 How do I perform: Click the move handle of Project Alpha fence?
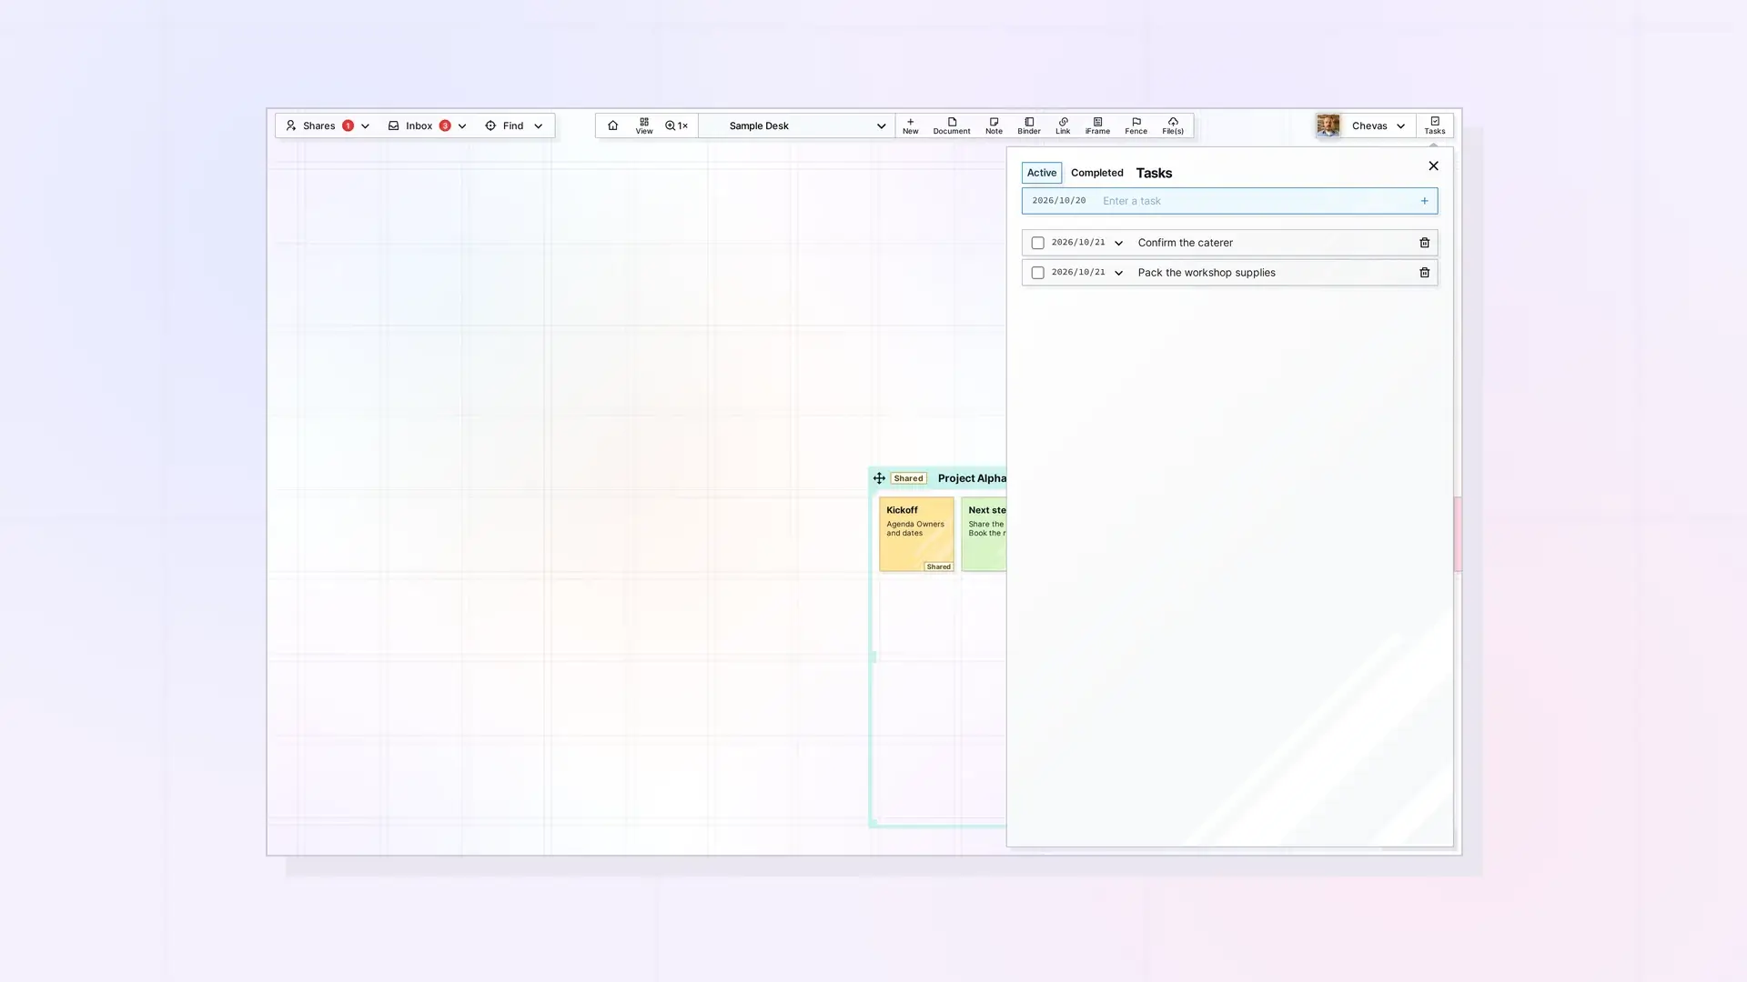pyautogui.click(x=879, y=478)
